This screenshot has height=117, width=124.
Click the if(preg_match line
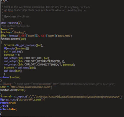tap(22, 100)
